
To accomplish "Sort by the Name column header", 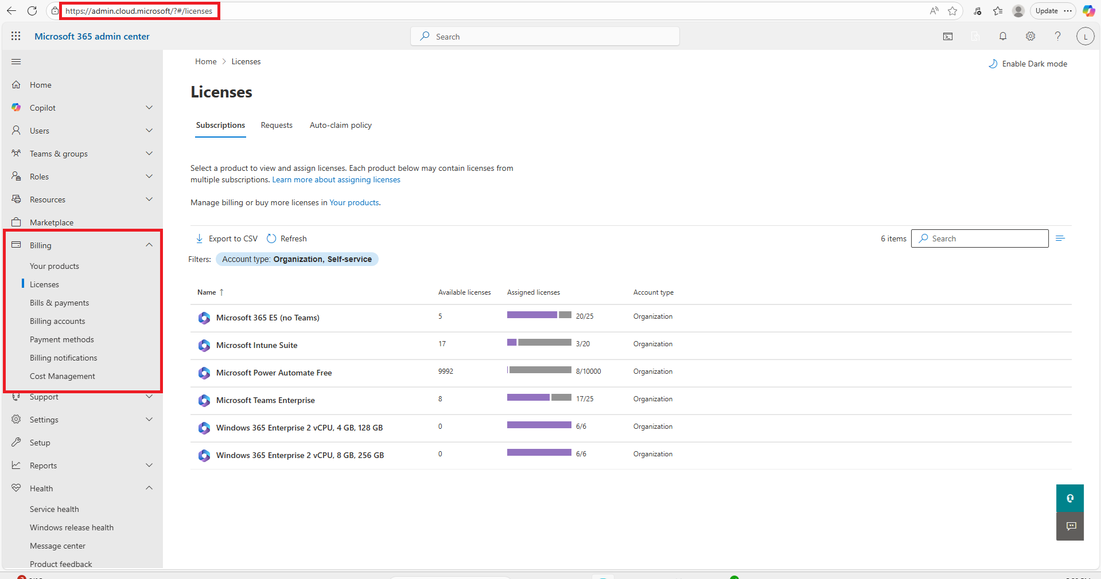I will pyautogui.click(x=211, y=292).
